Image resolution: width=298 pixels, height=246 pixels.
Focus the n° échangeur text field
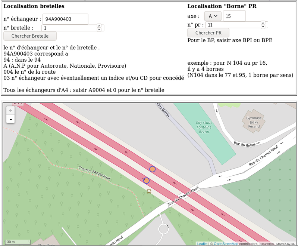[65, 19]
